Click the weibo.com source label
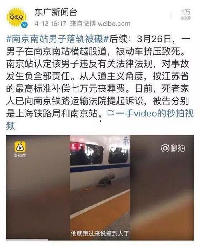Image resolution: width=200 pixels, height=246 pixels. click(114, 24)
